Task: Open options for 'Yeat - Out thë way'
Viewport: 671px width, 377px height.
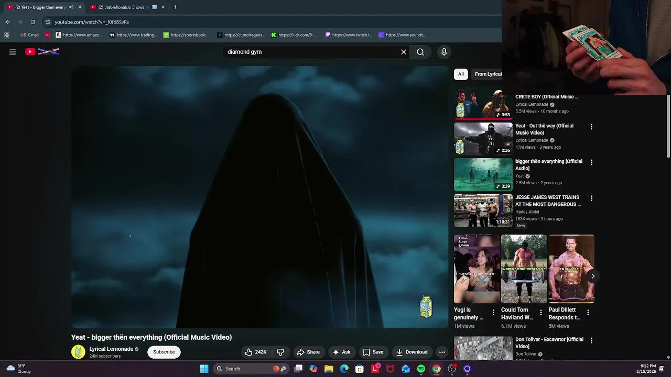Action: (591, 127)
